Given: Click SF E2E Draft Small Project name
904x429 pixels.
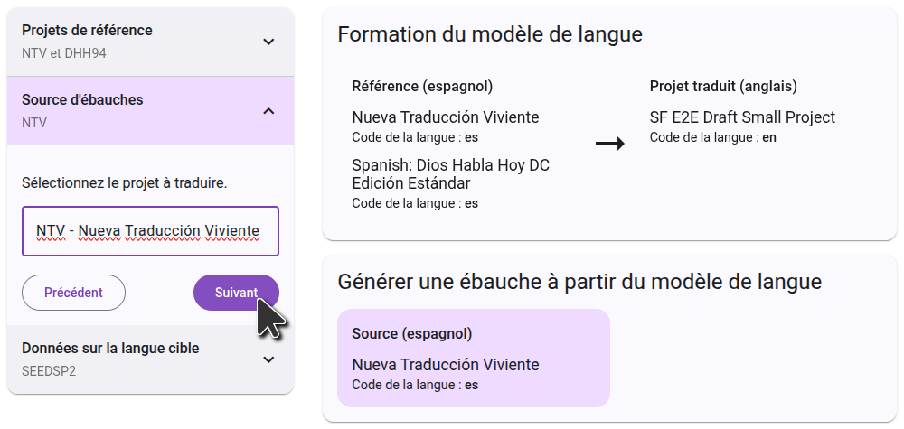Looking at the screenshot, I should 742,117.
